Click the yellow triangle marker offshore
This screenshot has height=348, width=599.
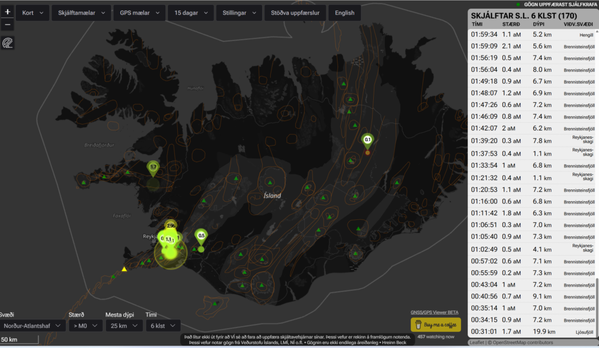(124, 269)
